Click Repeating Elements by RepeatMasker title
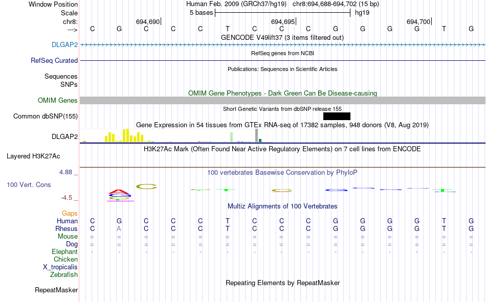Viewport: 486px width, 302px height. (x=282, y=283)
